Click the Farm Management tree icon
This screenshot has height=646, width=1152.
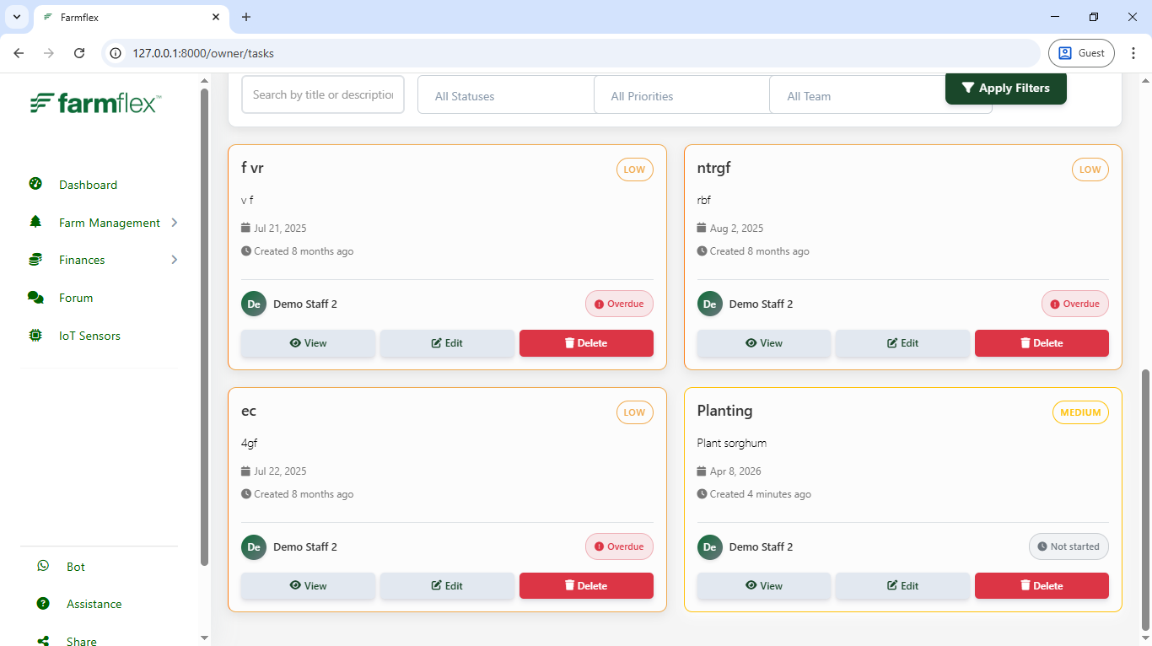pyautogui.click(x=35, y=222)
